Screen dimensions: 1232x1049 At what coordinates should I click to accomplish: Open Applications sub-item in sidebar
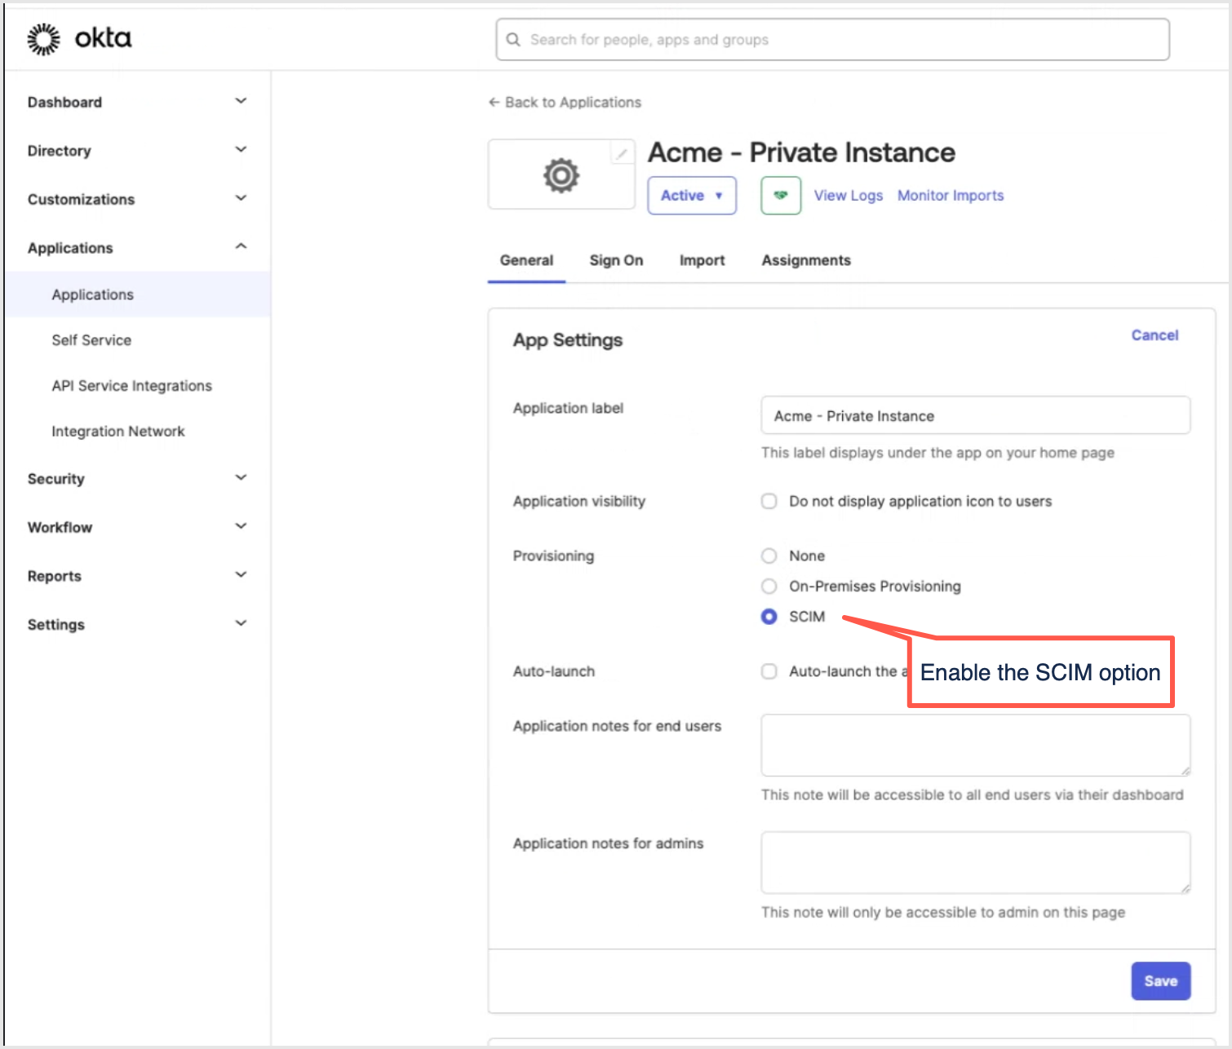[x=137, y=294]
